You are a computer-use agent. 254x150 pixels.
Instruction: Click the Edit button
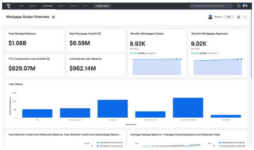[x=229, y=17]
